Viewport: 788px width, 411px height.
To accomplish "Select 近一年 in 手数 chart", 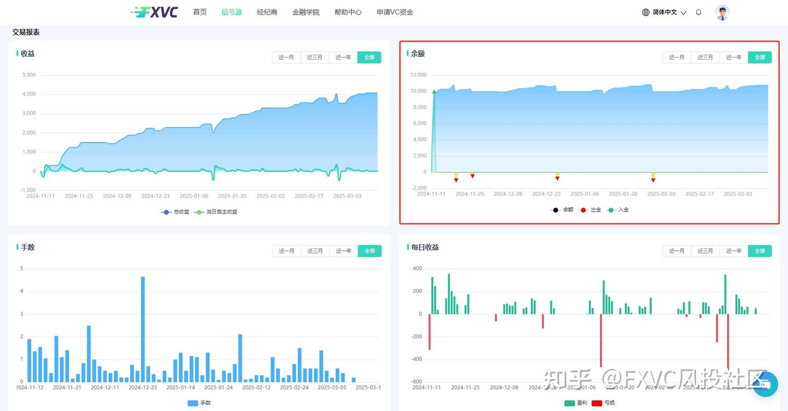I will 344,251.
